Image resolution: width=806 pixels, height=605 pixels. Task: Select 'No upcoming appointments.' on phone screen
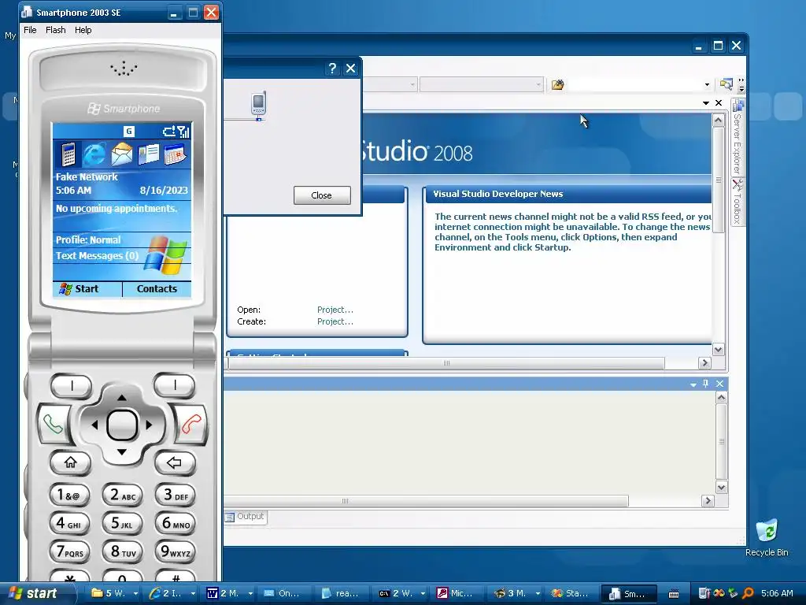[116, 208]
